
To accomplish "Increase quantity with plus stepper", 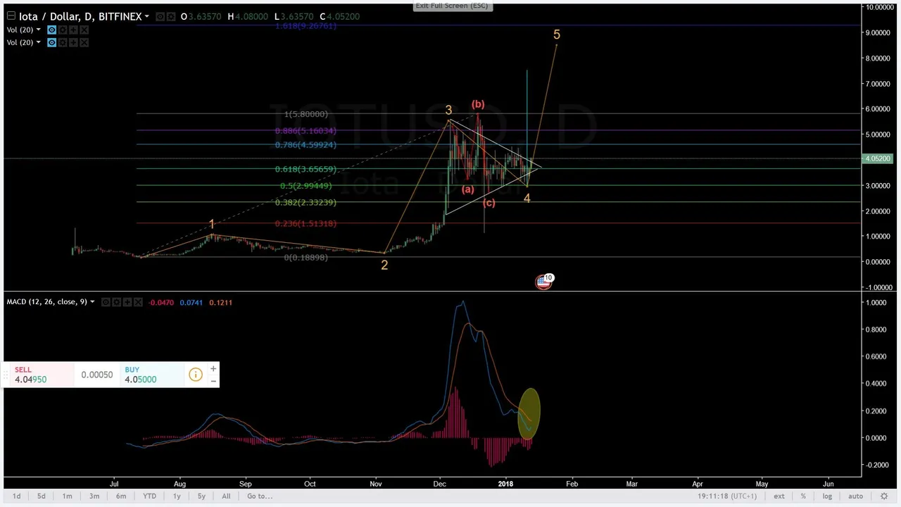I will pyautogui.click(x=213, y=369).
